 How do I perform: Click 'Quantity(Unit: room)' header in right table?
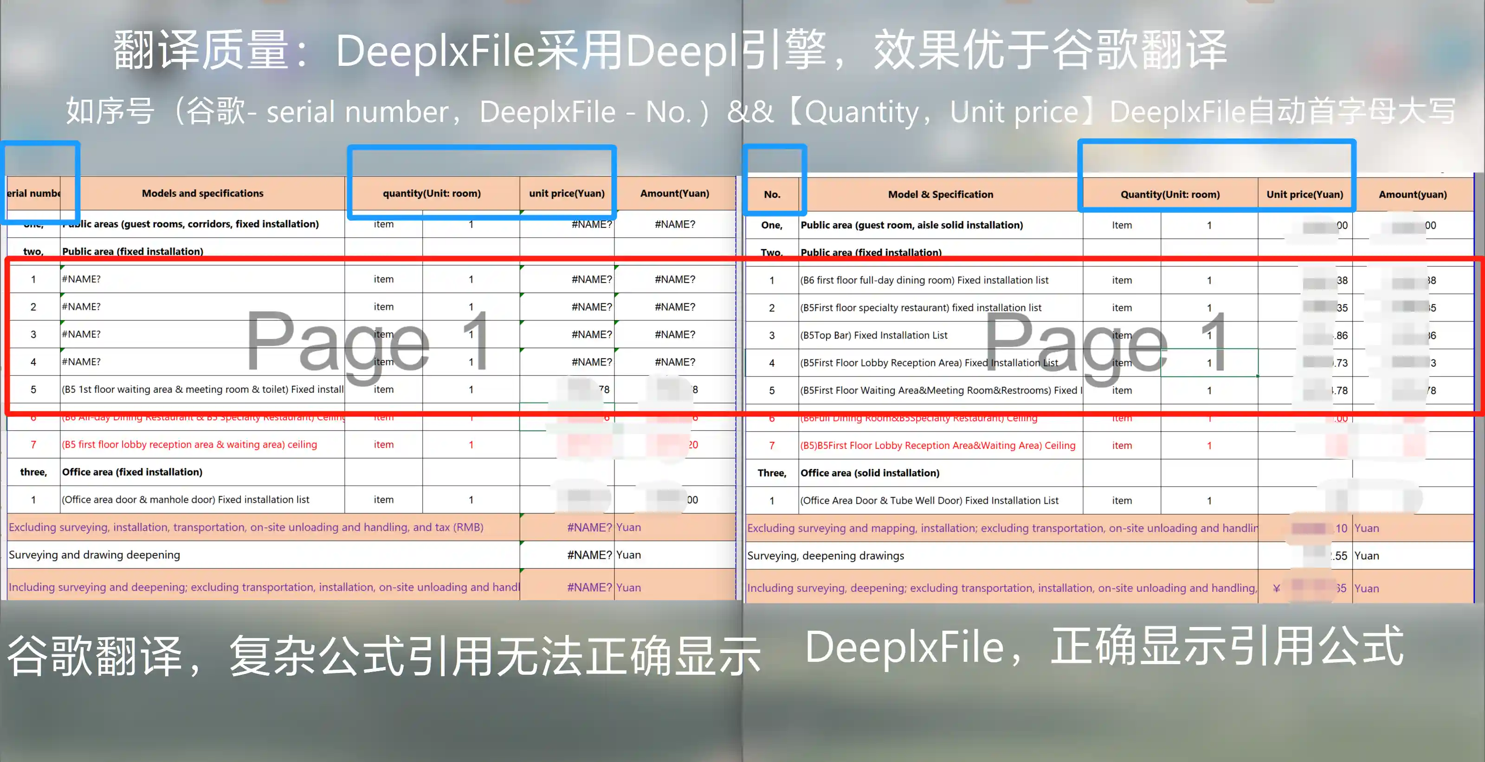[x=1169, y=195]
